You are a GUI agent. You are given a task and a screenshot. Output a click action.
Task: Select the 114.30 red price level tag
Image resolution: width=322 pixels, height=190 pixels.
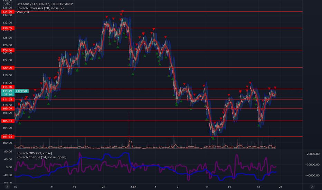tap(7, 87)
